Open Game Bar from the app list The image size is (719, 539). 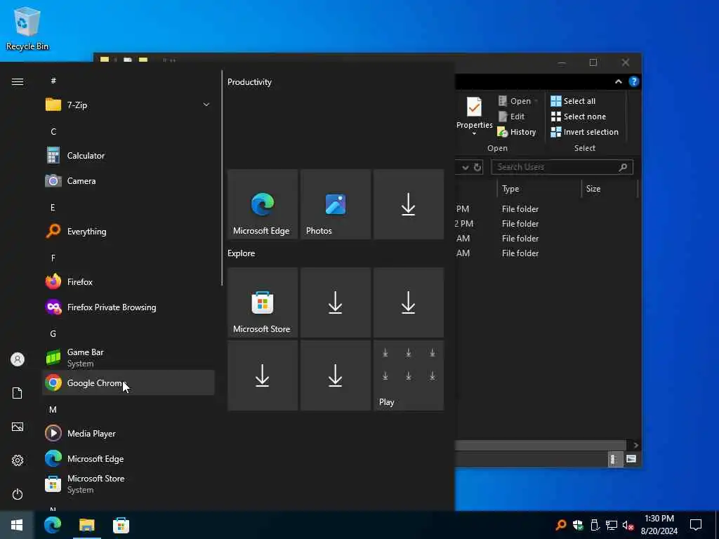click(128, 357)
